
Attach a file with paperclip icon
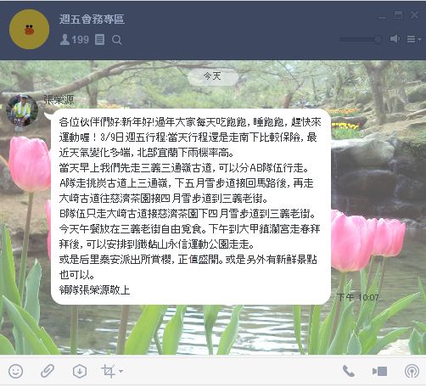(x=48, y=371)
